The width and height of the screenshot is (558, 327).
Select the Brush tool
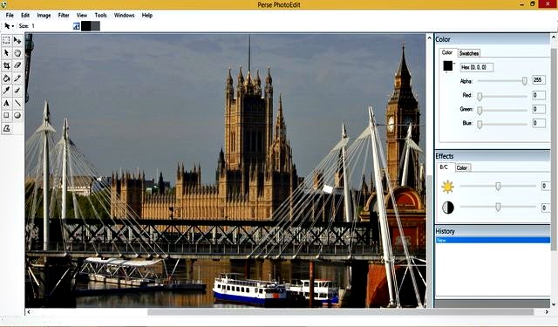pos(17,78)
